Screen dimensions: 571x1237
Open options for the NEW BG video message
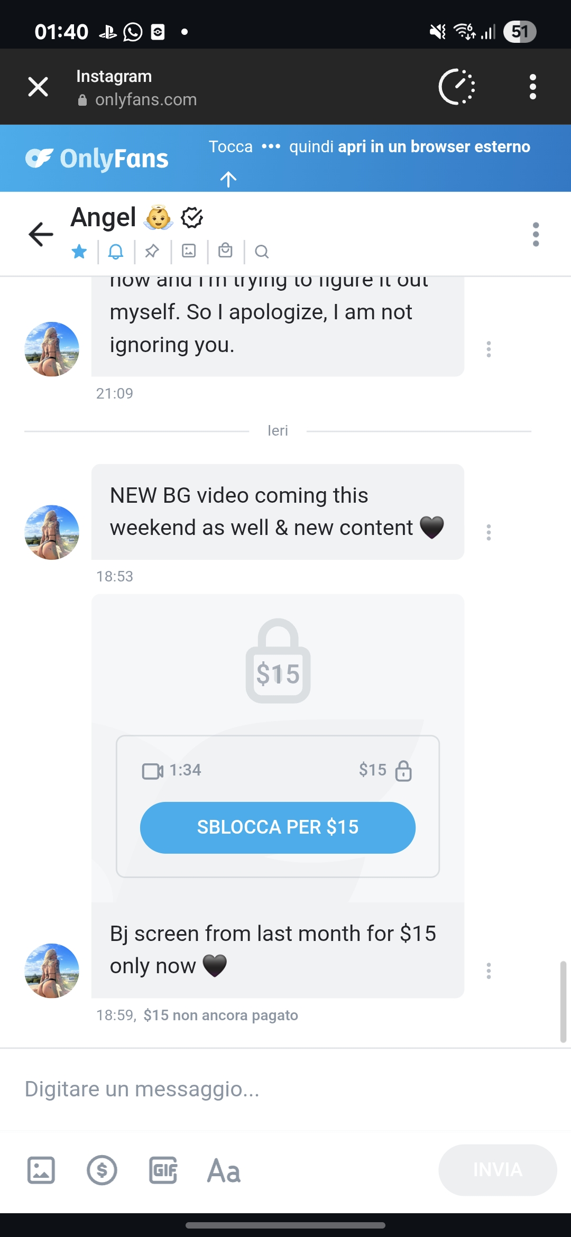[489, 532]
